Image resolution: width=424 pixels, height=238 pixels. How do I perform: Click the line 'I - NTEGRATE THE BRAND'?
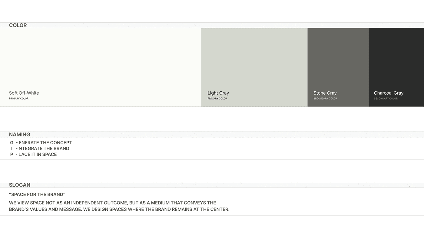click(40, 148)
